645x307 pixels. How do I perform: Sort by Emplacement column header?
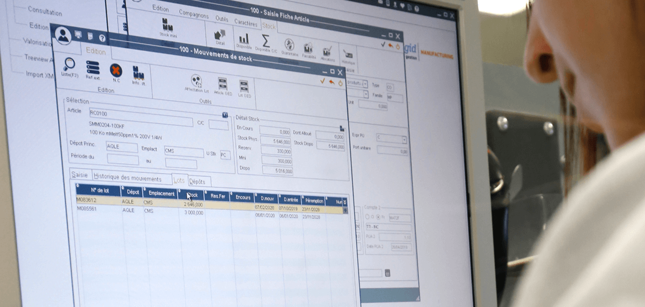(161, 194)
